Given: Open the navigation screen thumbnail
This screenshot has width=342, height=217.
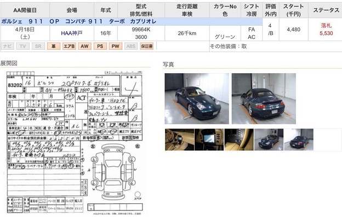Looking at the screenshot, I should coord(209,139).
